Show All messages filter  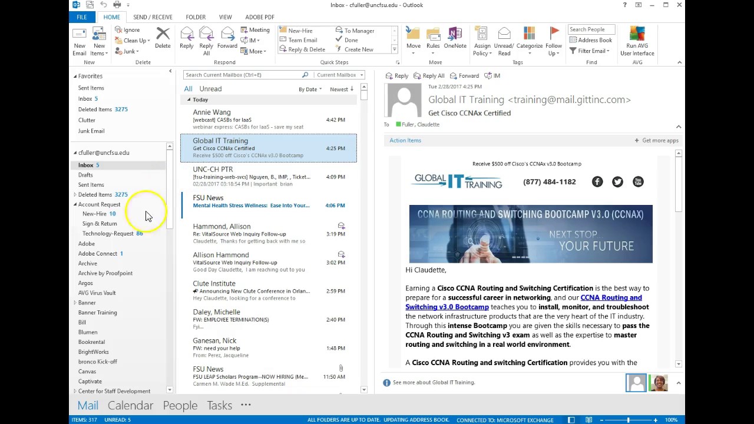(188, 89)
